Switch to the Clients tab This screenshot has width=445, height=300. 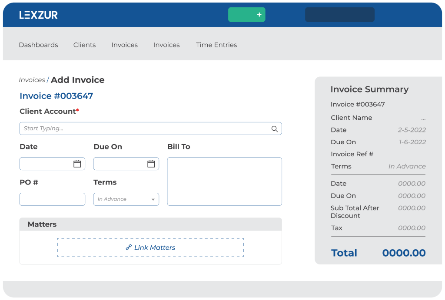pos(84,45)
